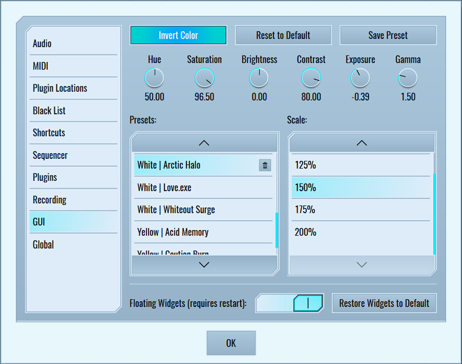
Task: Click the scale list scrollbar thumb
Action: pyautogui.click(x=434, y=214)
